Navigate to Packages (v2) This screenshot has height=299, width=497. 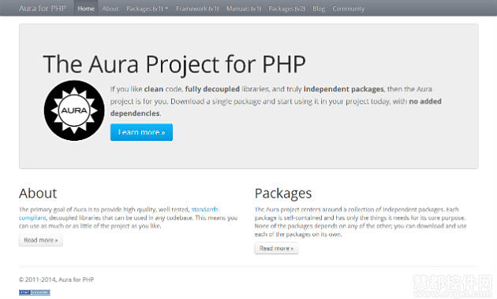(x=286, y=9)
